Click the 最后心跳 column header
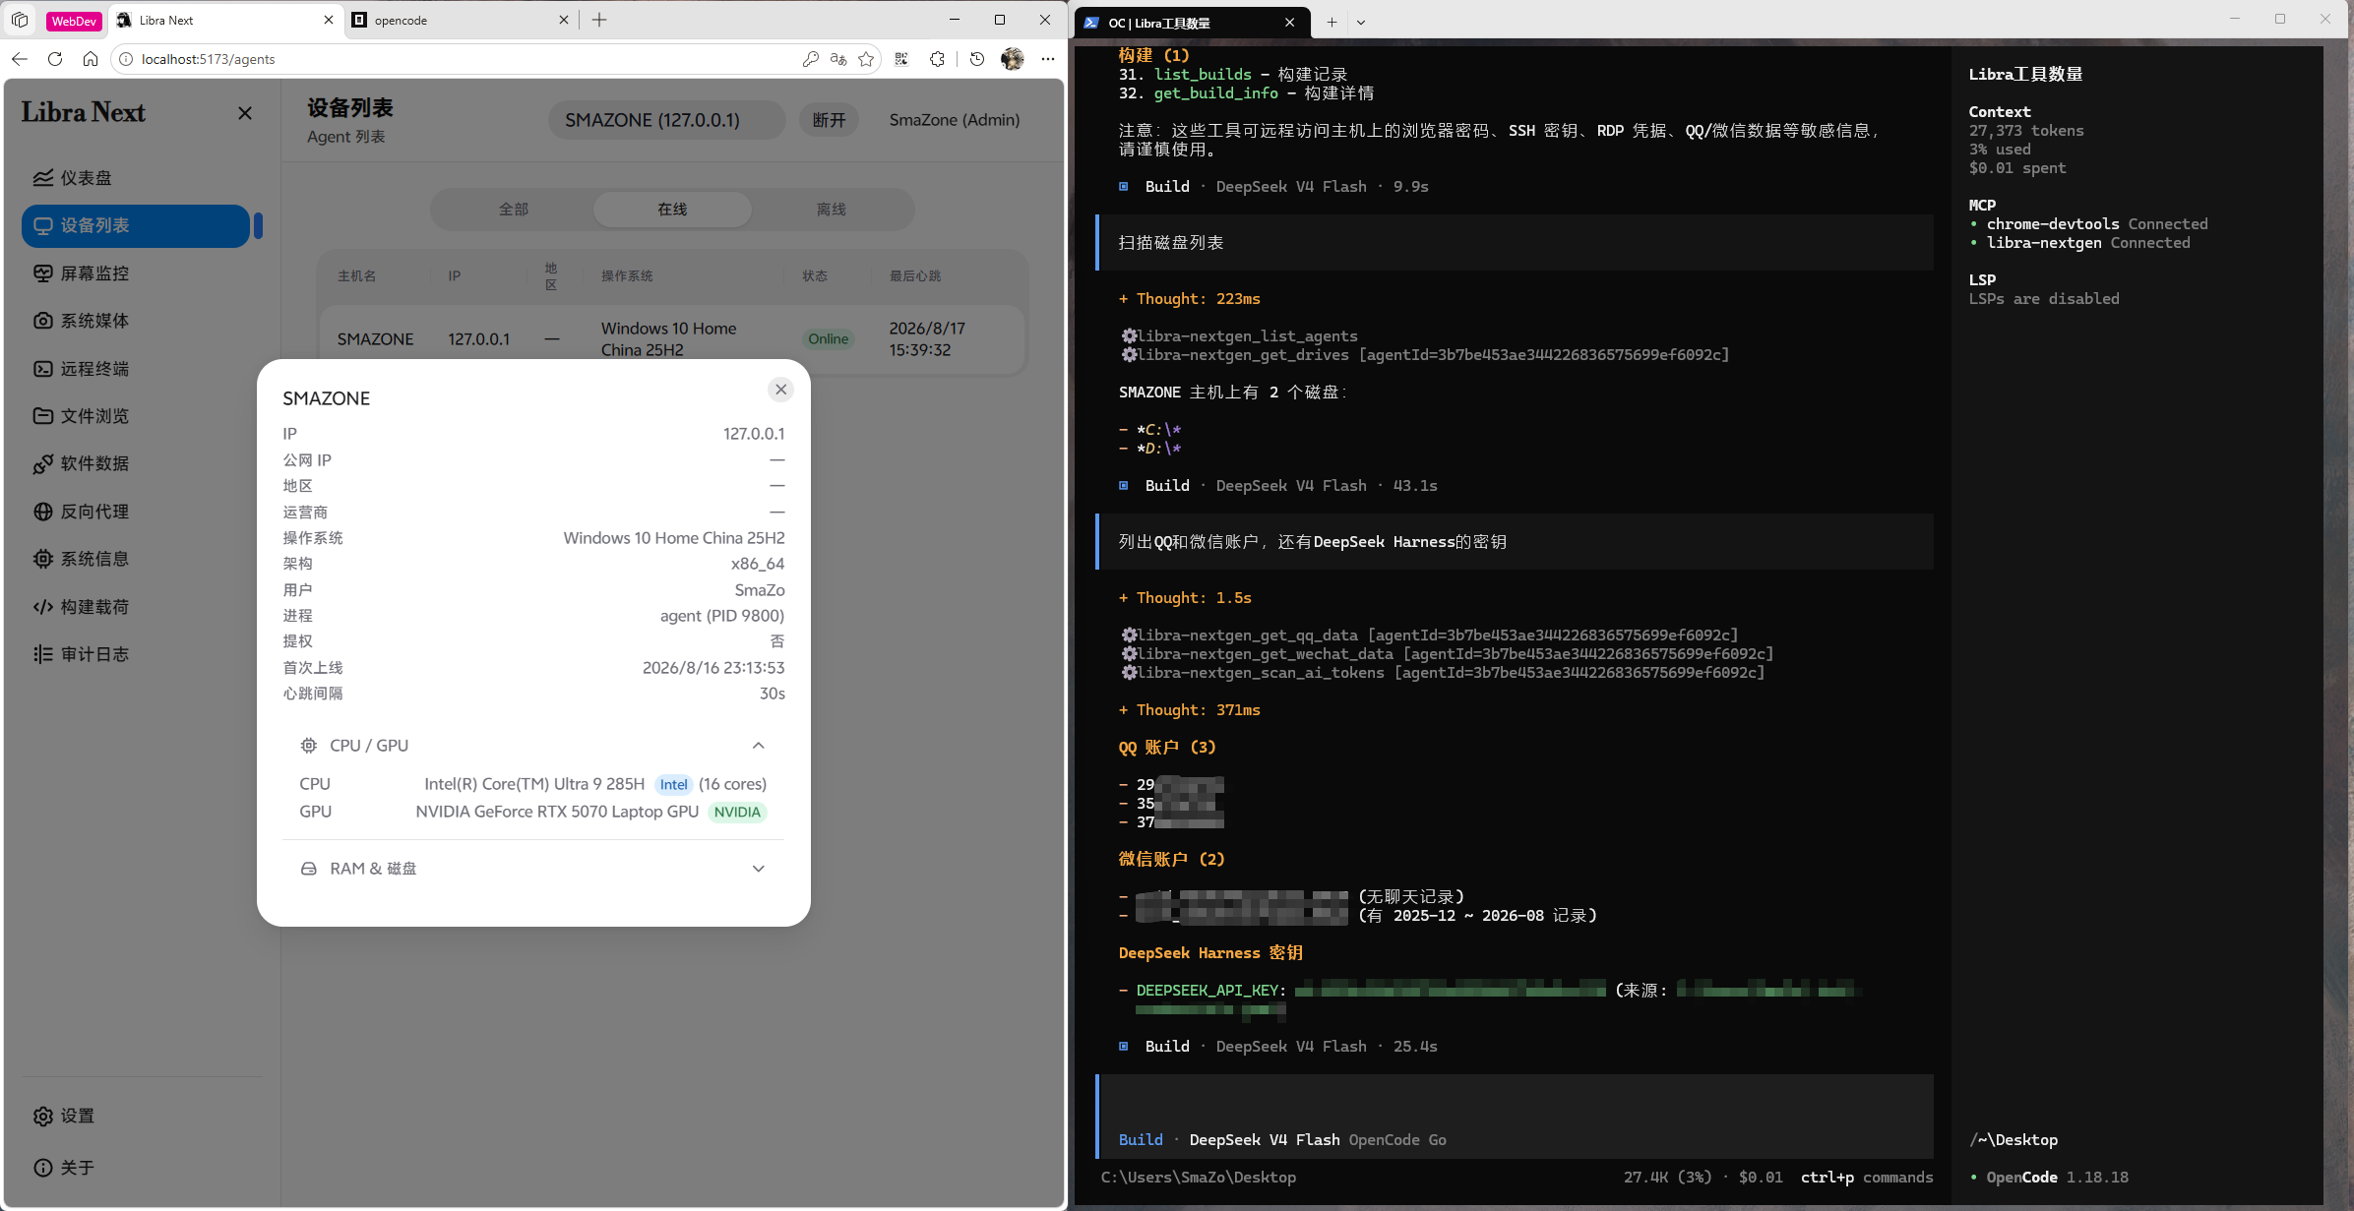Image resolution: width=2354 pixels, height=1211 pixels. pos(915,276)
